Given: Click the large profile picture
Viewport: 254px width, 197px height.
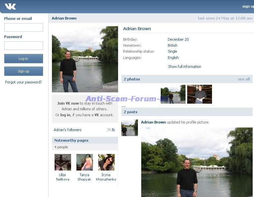Looking at the screenshot, I should click(85, 59).
